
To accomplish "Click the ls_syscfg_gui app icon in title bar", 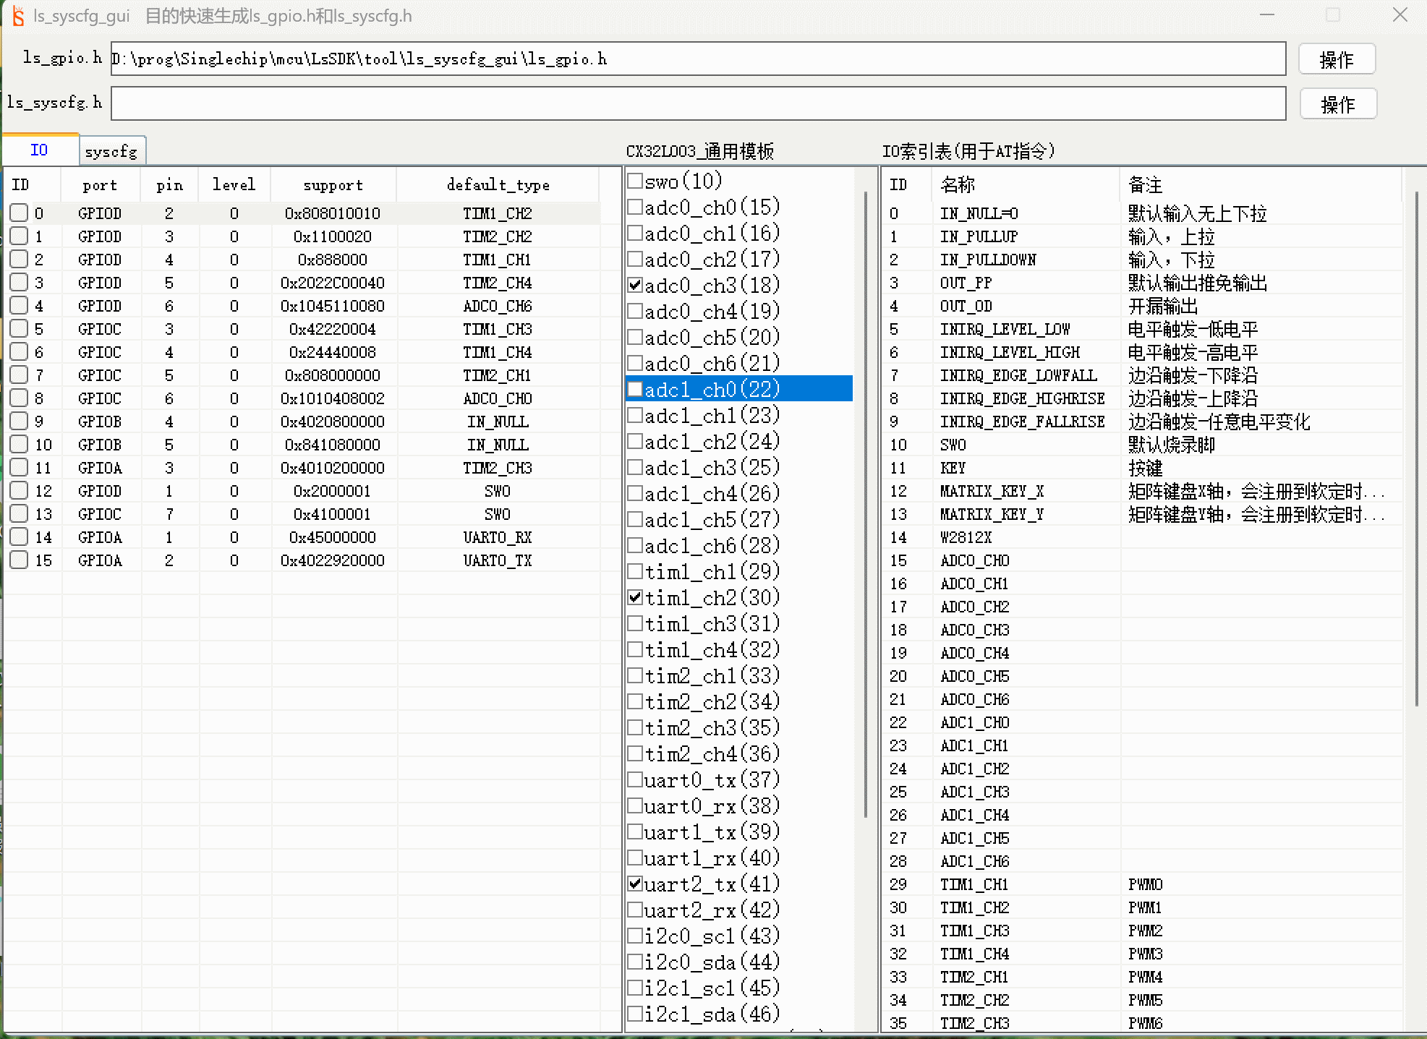I will [x=18, y=16].
